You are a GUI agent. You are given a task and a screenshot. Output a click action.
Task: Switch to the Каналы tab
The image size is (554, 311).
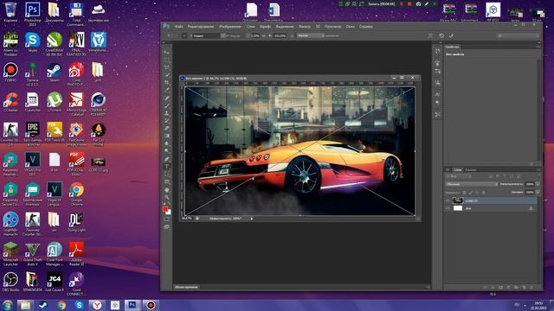click(471, 170)
